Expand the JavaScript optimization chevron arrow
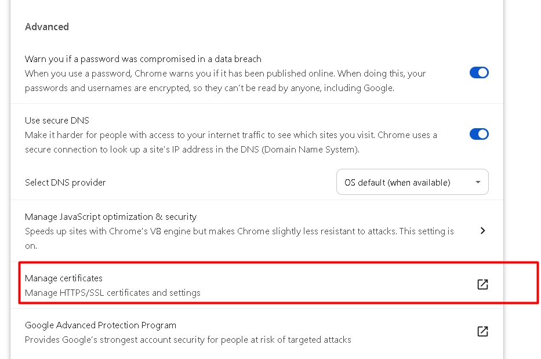The height and width of the screenshot is (359, 541). pos(482,231)
